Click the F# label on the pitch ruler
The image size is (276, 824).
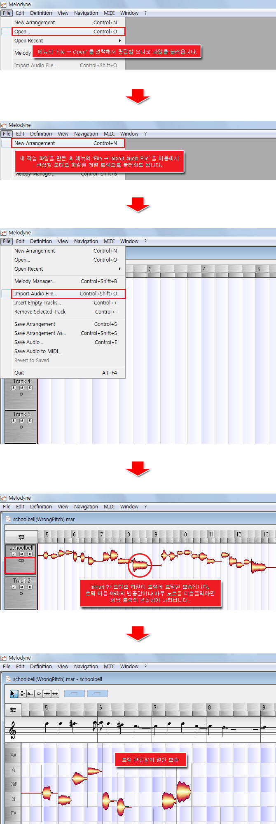point(13,814)
